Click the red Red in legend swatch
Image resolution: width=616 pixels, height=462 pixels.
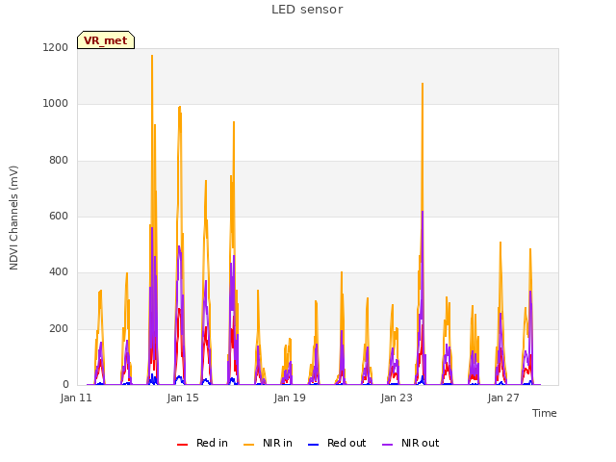(x=182, y=445)
